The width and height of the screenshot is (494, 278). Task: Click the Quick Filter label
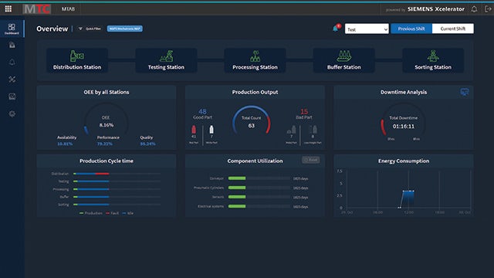(x=93, y=29)
